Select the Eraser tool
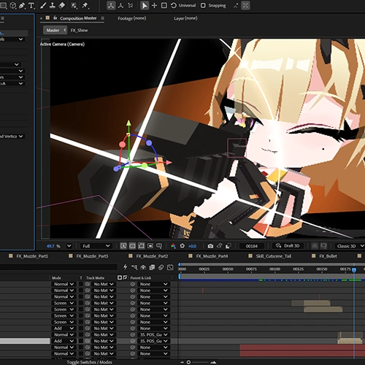Image resolution: width=365 pixels, height=365 pixels. 62,5
